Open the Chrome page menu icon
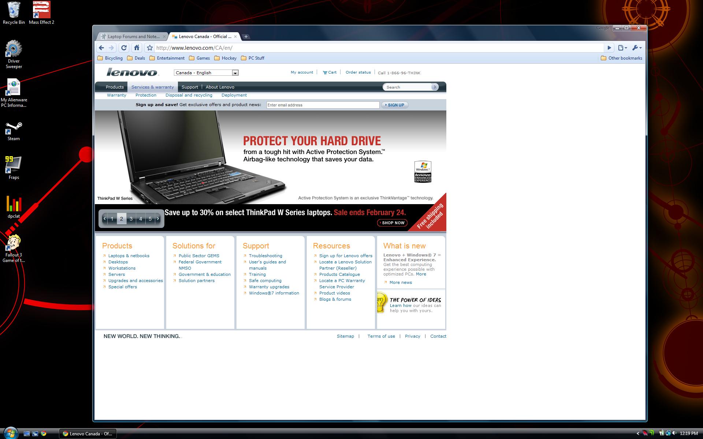 622,48
